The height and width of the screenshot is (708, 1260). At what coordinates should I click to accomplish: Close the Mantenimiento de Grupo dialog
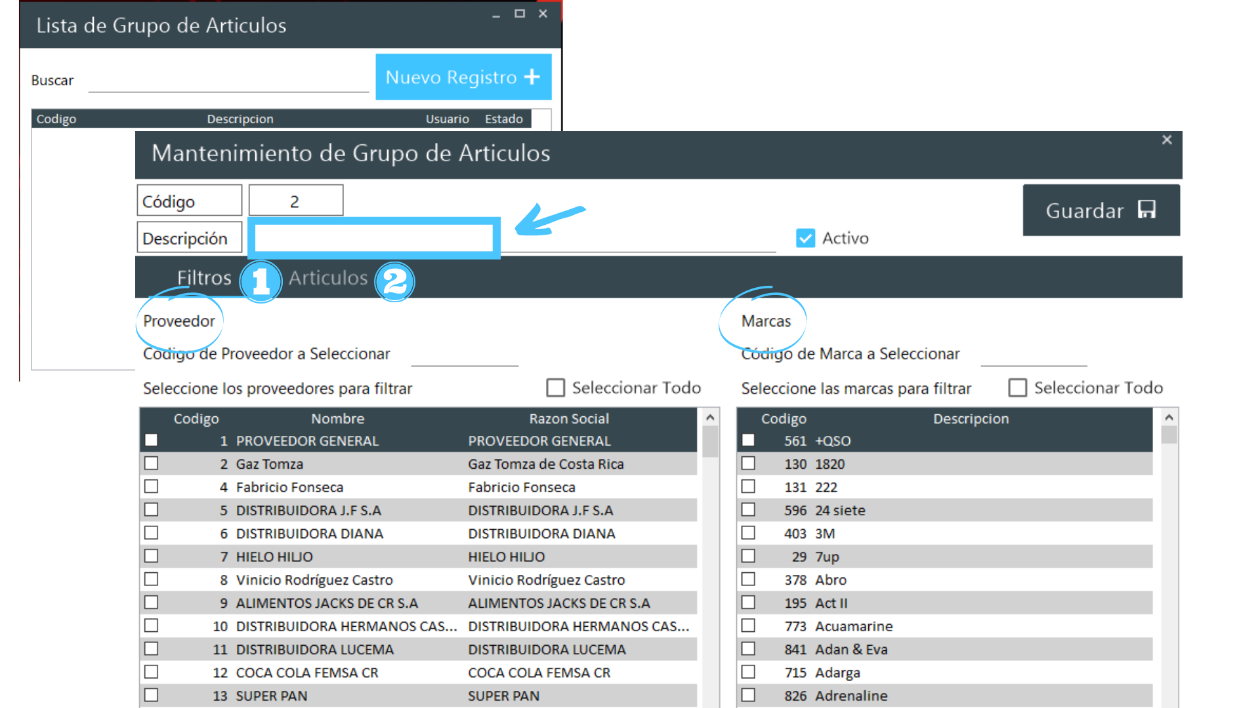(x=1167, y=140)
